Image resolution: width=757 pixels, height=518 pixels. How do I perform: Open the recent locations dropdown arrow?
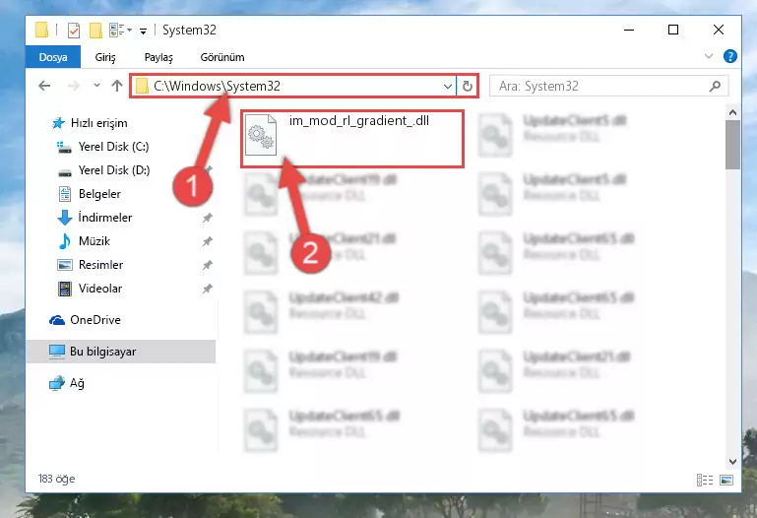click(x=96, y=86)
